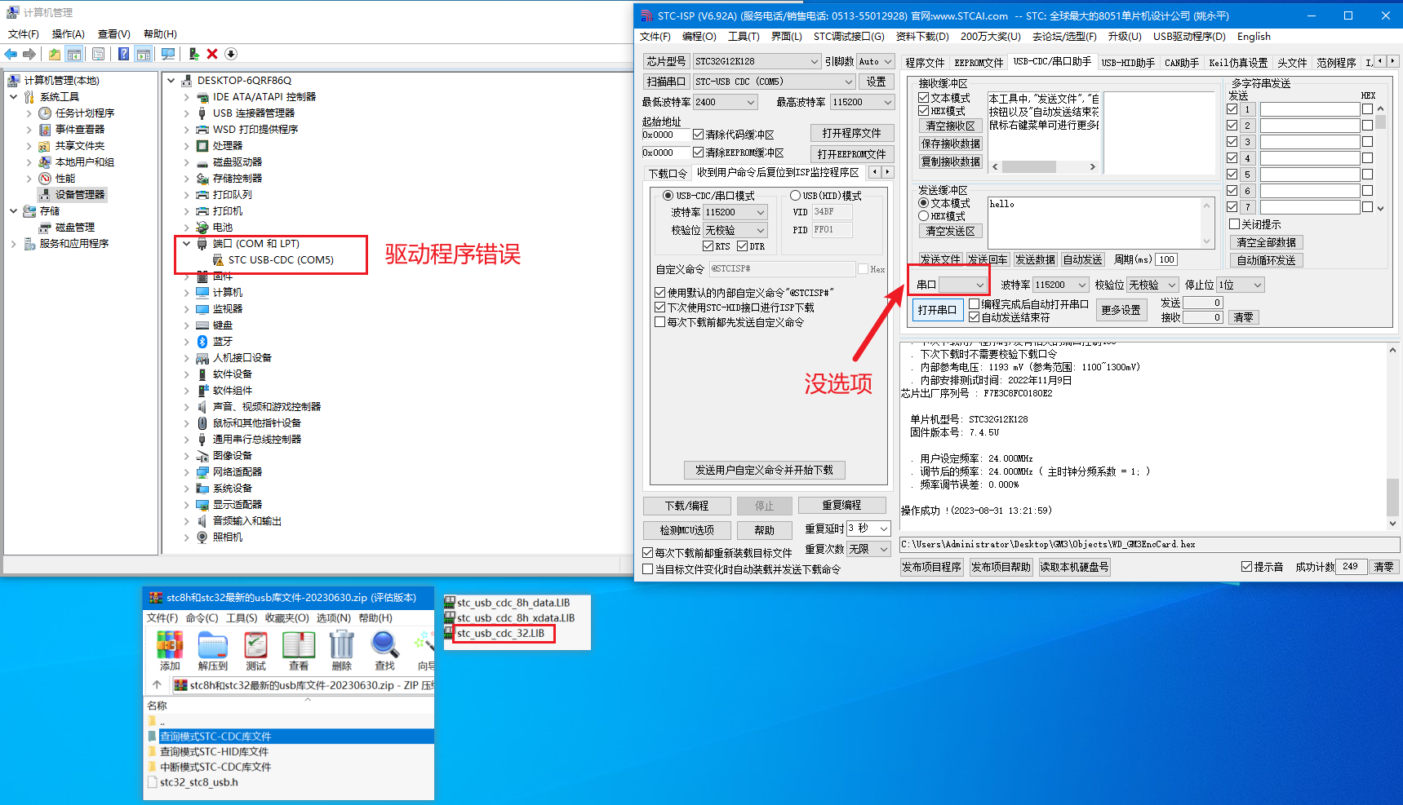Click the blue Back arrow in Computer Management
1403x805 pixels.
pyautogui.click(x=11, y=54)
